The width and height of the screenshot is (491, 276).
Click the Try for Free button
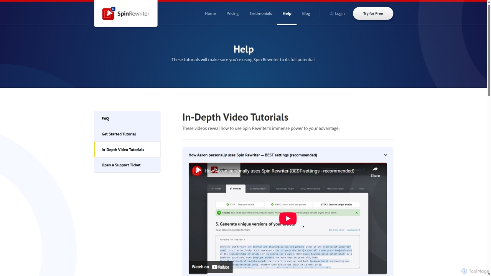click(x=373, y=13)
